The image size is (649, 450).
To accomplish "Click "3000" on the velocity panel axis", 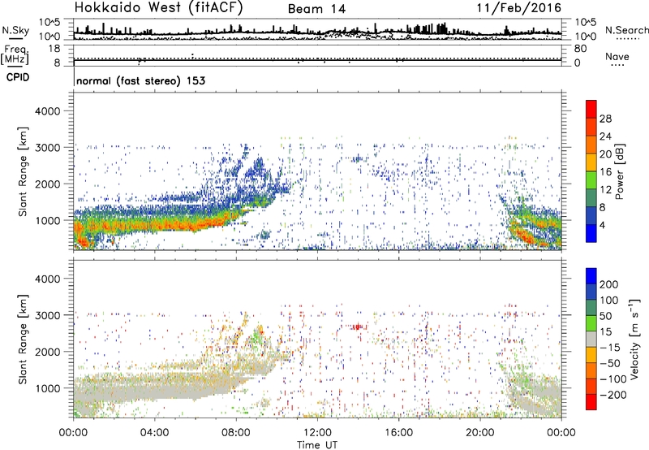I will click(48, 315).
